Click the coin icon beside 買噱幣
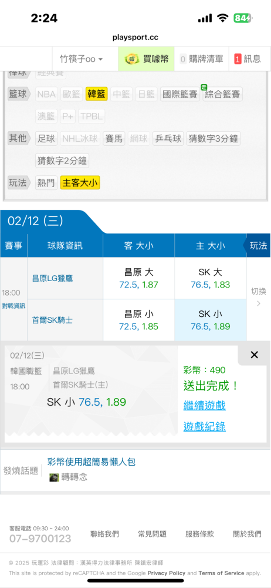The height and width of the screenshot is (588, 271). [131, 59]
